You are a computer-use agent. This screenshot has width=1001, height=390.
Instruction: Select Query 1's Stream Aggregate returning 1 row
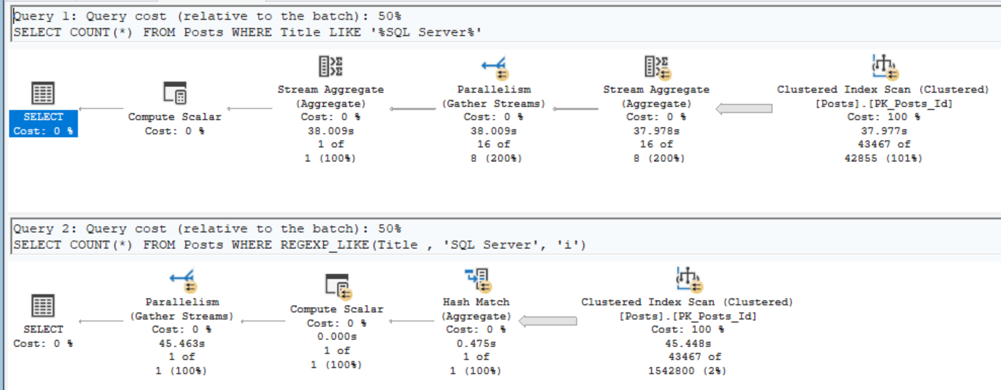[330, 66]
